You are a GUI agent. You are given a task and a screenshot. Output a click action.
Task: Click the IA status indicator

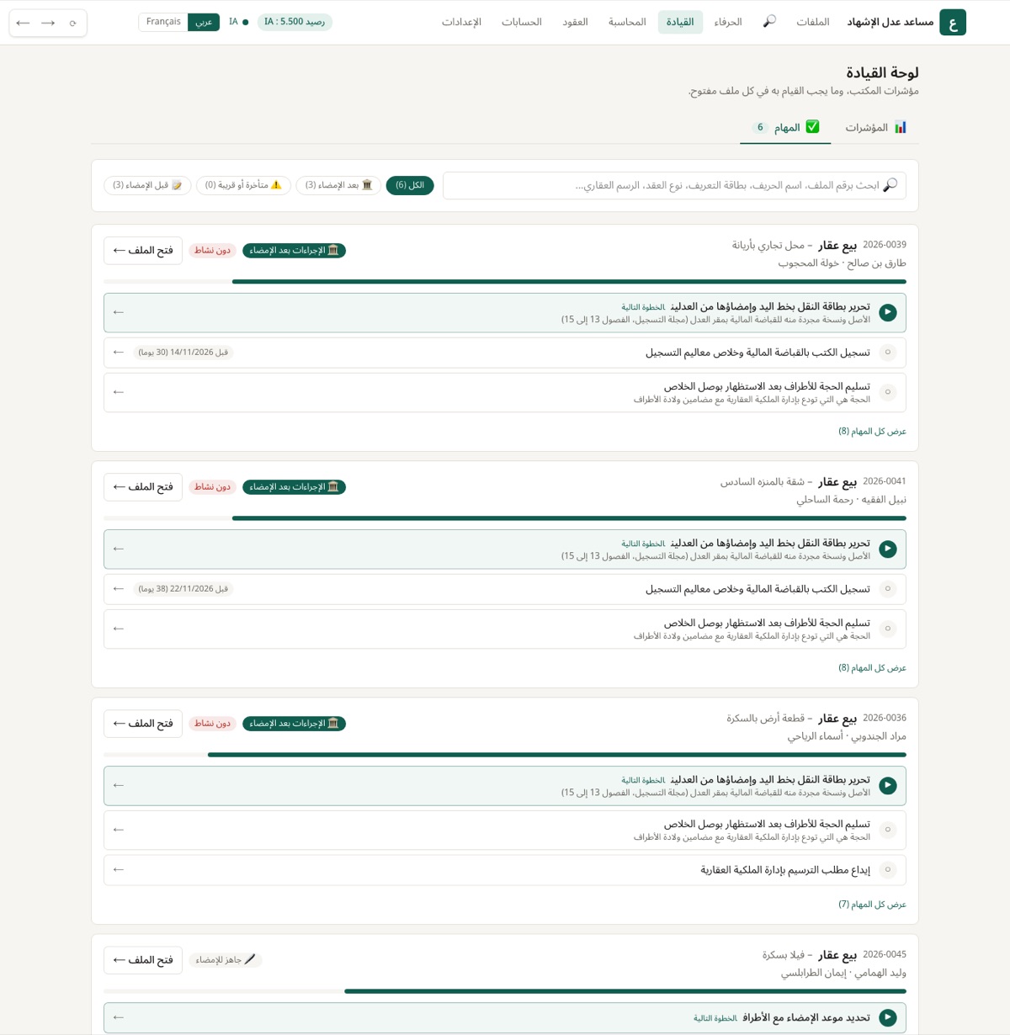click(239, 22)
